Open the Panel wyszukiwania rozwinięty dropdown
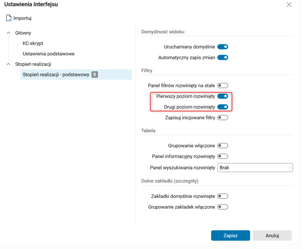 pos(255,168)
